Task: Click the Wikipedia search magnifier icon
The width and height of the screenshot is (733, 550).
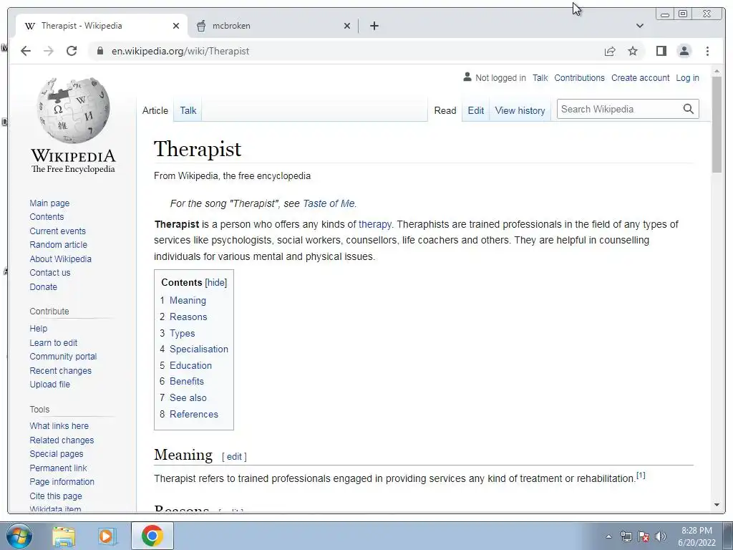Action: coord(688,109)
